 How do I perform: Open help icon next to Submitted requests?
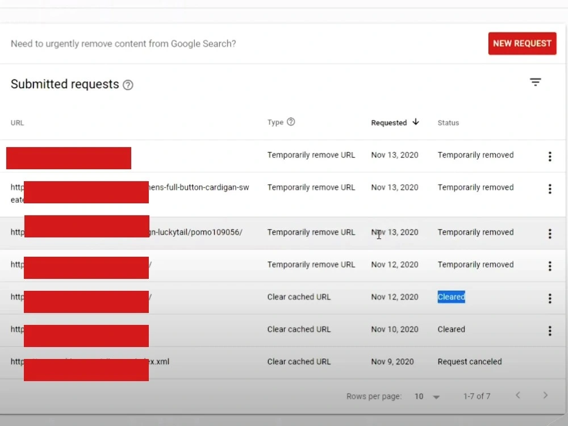coord(128,85)
